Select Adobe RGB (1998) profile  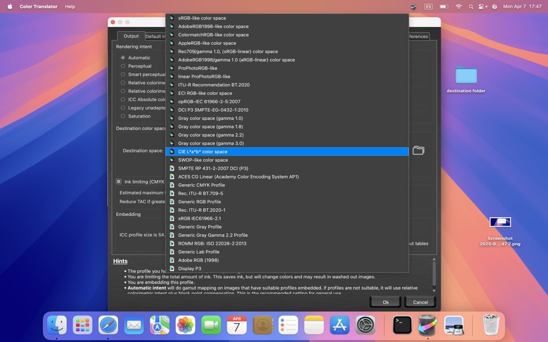tap(287, 260)
